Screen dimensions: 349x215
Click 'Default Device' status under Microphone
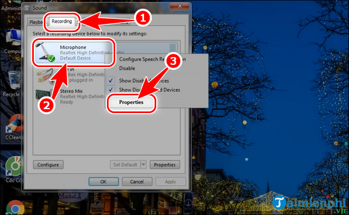[x=75, y=58]
